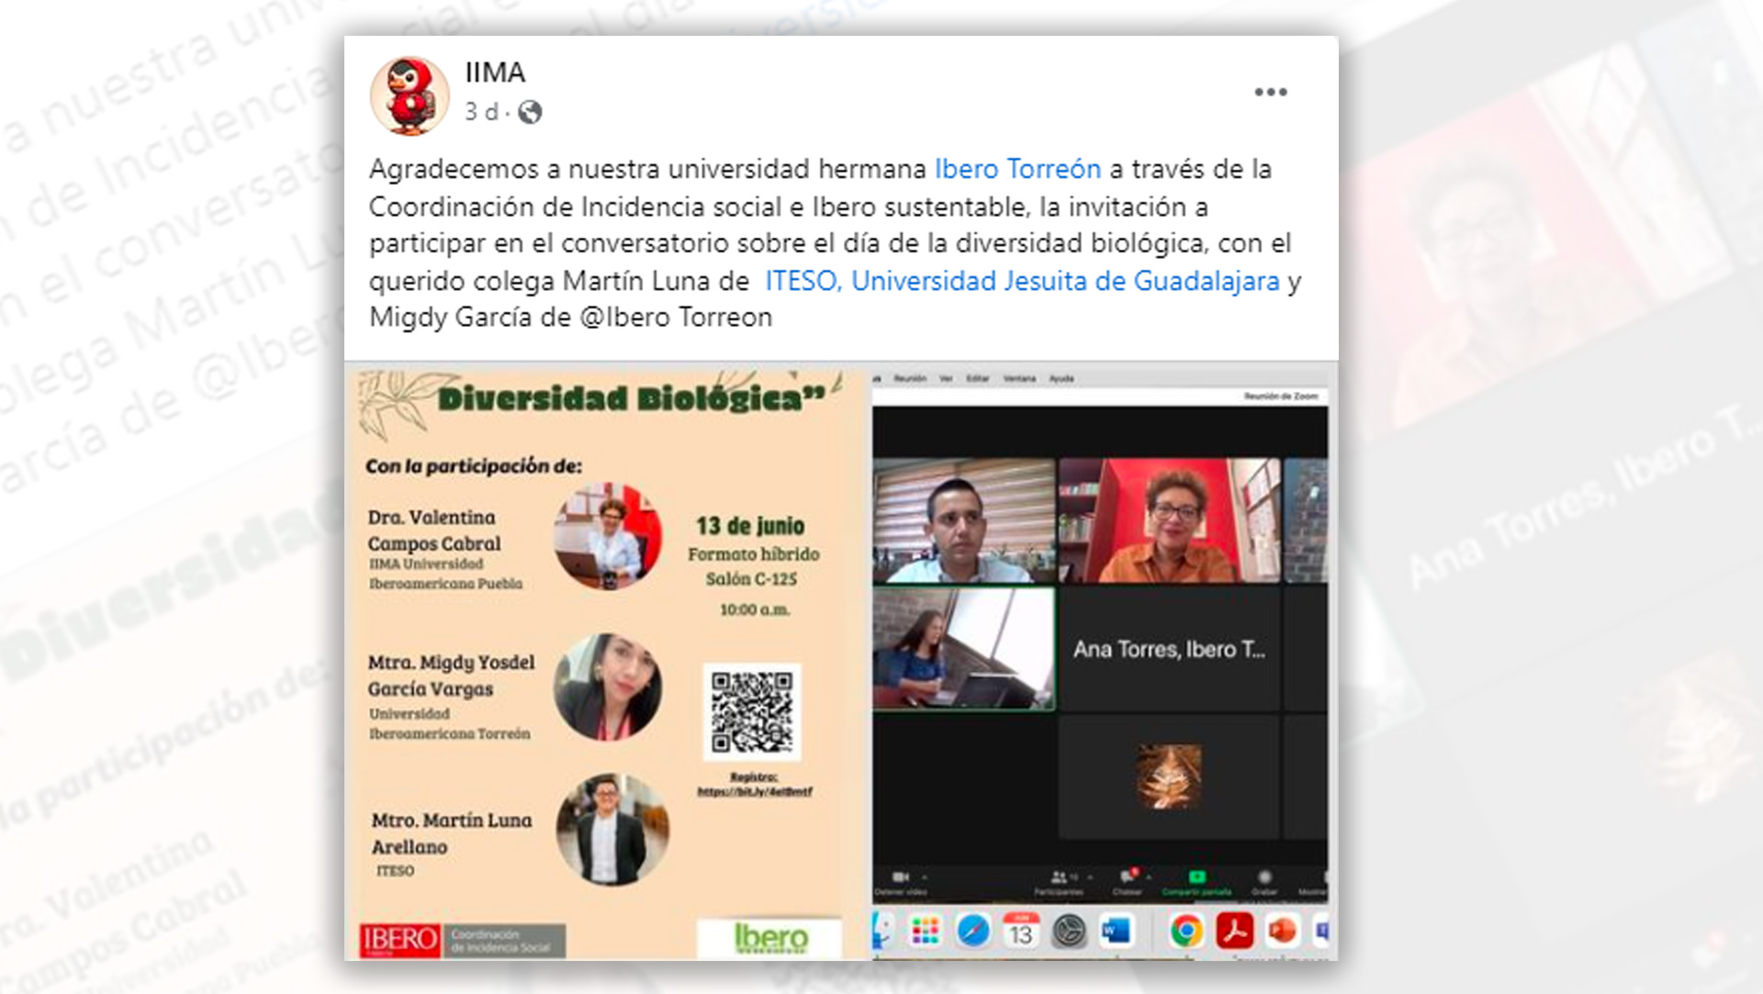Click the 'Salón C-125' text

pyautogui.click(x=751, y=579)
